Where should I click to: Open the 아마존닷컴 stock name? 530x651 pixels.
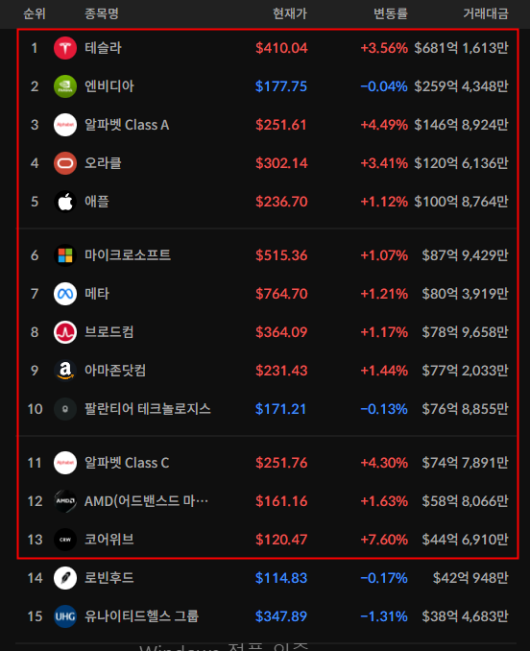tap(115, 371)
